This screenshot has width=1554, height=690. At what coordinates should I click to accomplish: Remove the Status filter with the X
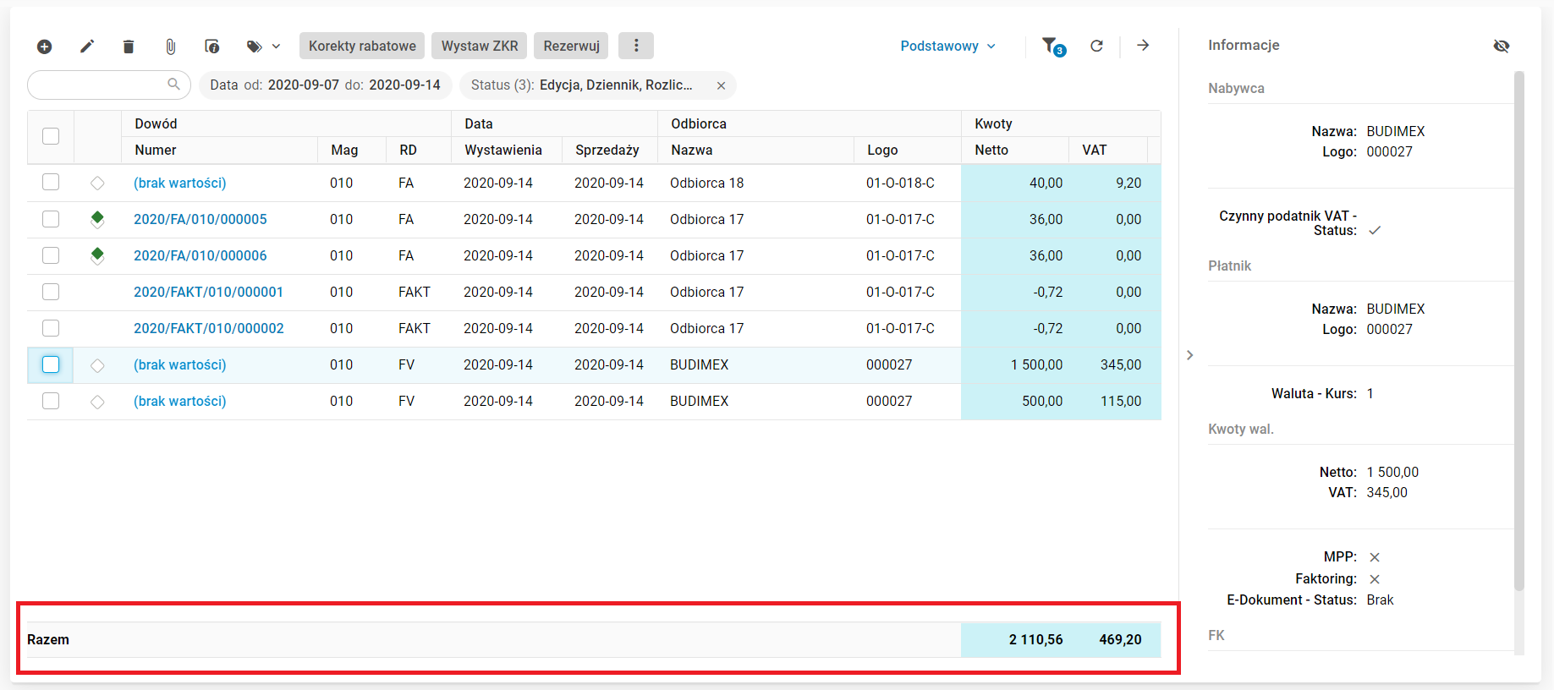[x=721, y=85]
